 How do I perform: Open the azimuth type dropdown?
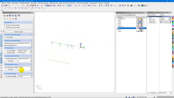click(x=31, y=67)
